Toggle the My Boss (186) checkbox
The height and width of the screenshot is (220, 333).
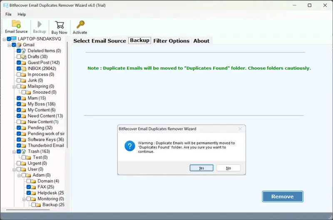click(19, 104)
